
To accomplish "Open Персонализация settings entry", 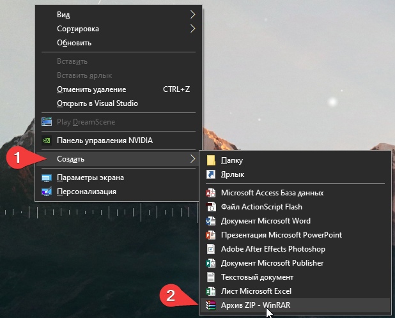I will pyautogui.click(x=118, y=192).
